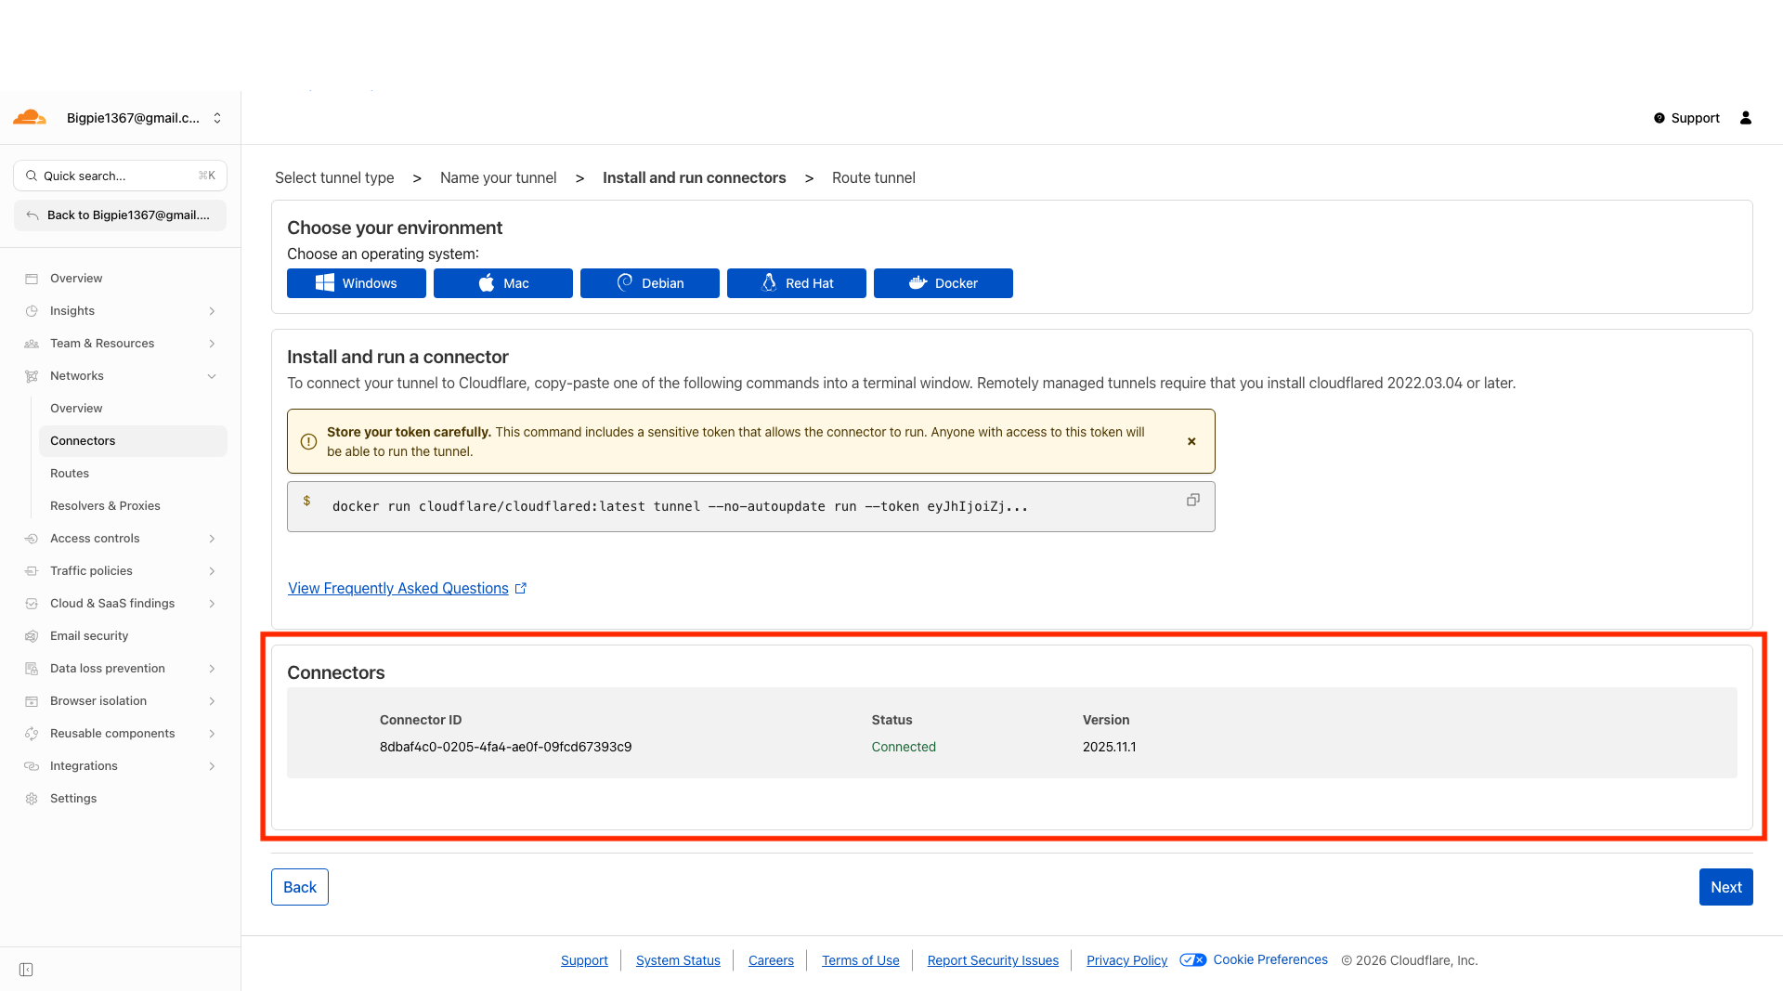This screenshot has width=1783, height=991.
Task: Pick Red Hat operating system
Action: click(x=796, y=283)
